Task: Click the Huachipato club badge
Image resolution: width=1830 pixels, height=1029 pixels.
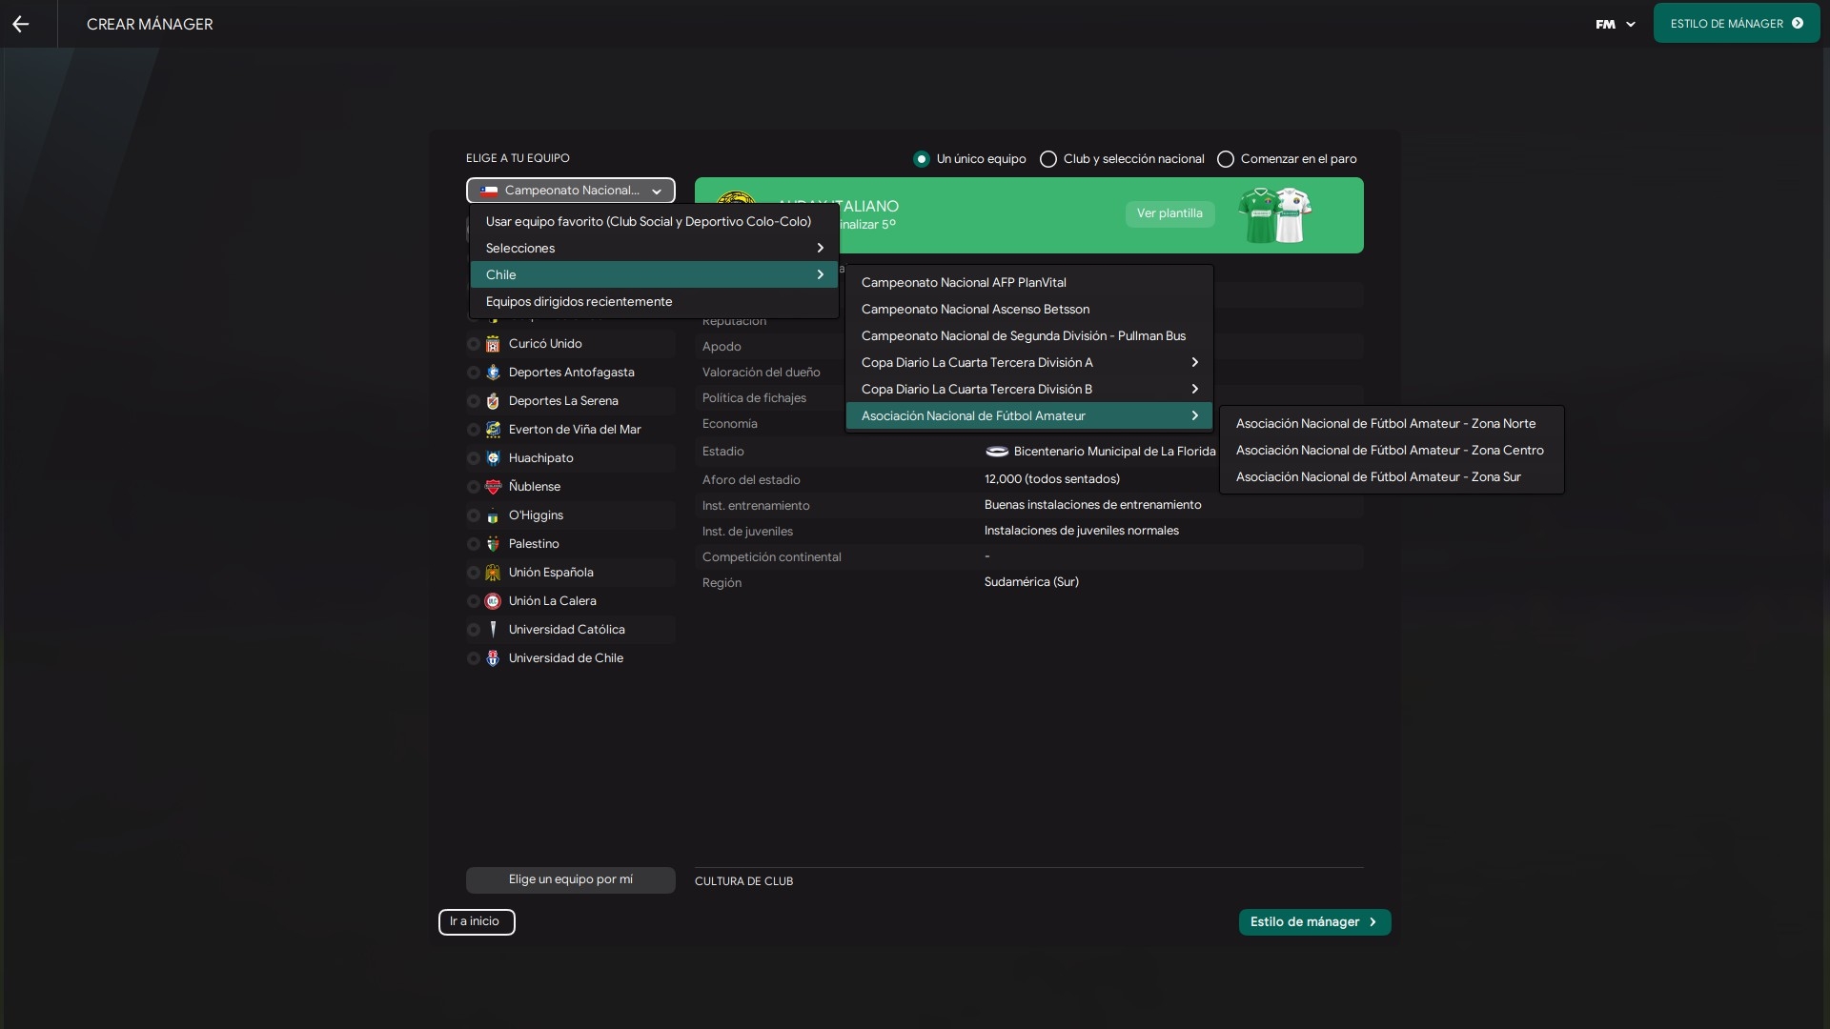Action: pos(493,458)
